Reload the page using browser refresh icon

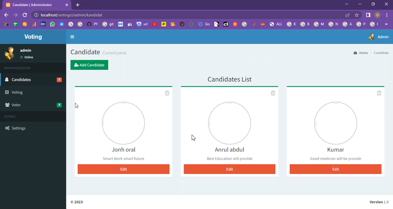[25, 15]
